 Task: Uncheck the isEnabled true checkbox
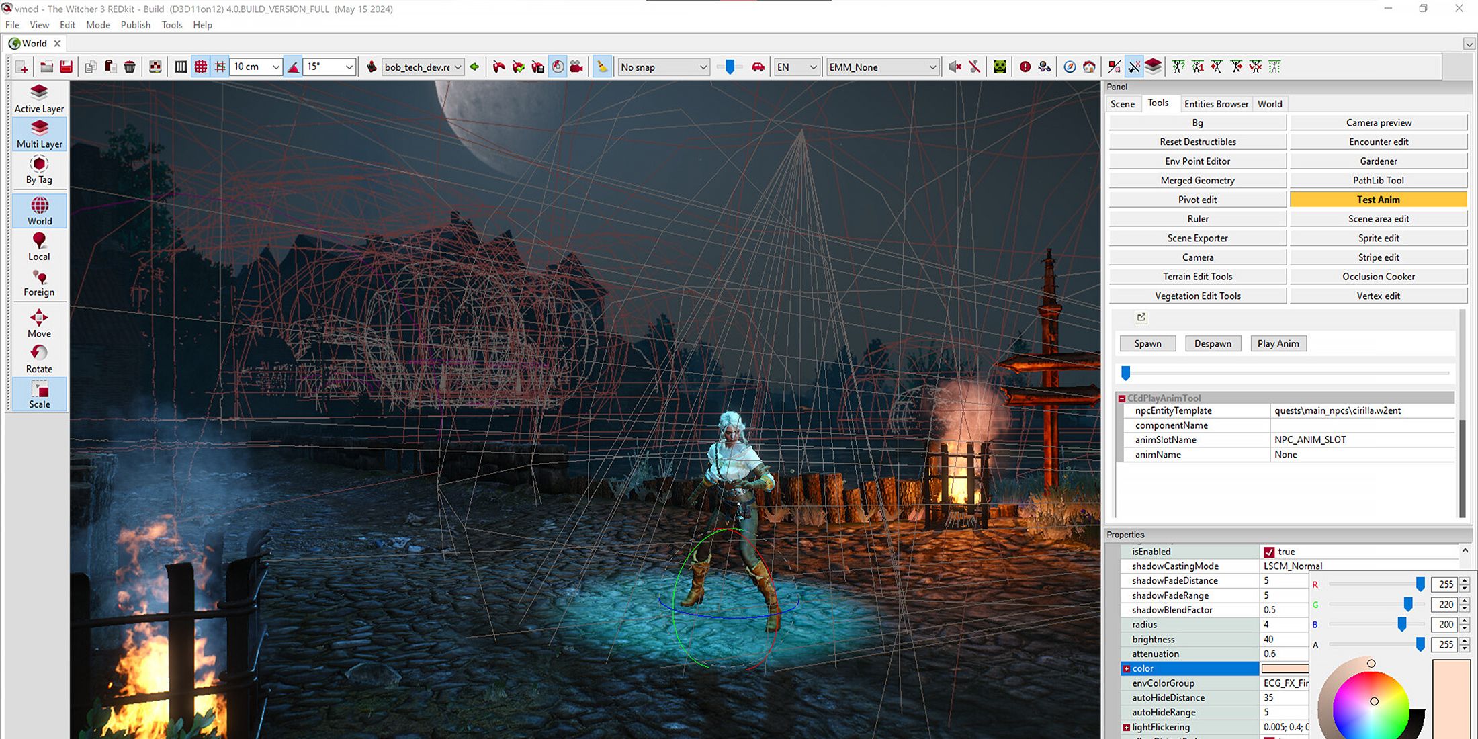pyautogui.click(x=1269, y=552)
